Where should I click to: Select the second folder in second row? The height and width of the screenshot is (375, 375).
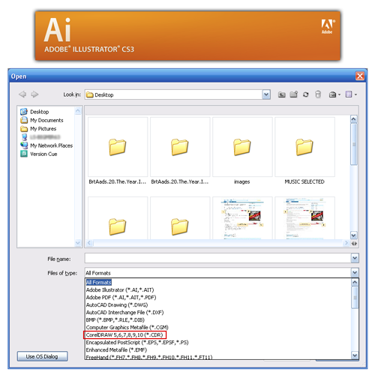(180, 218)
